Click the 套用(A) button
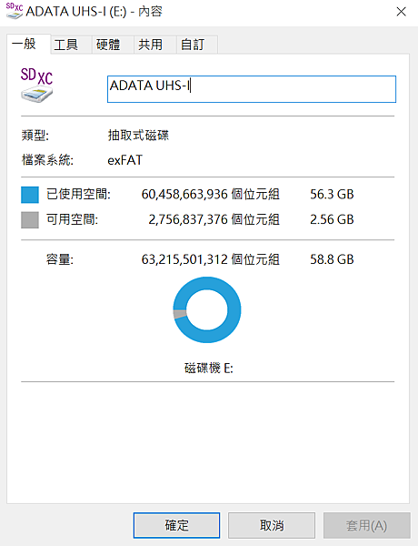Screen dimensions: 418x546 367,525
